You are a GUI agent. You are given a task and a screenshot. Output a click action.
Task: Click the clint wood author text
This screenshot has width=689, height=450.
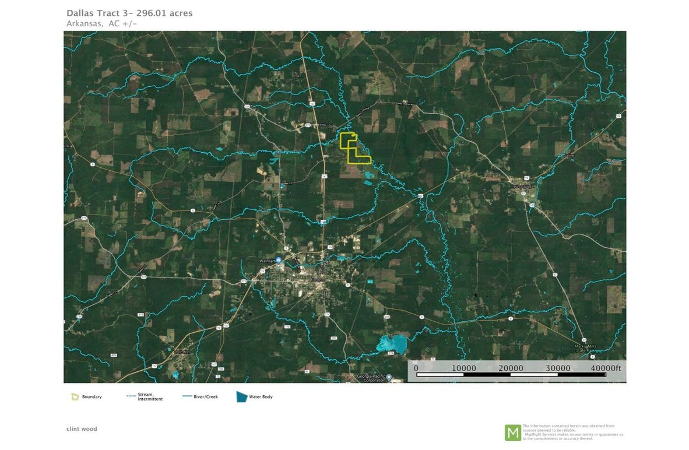coord(82,429)
